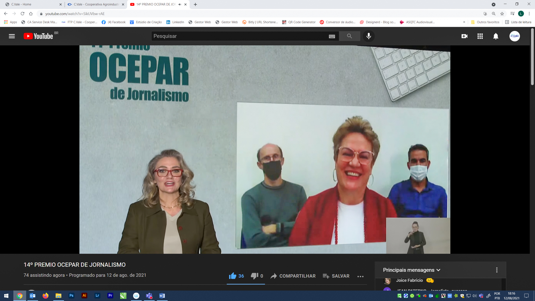Screen dimensions: 535x301
Task: Open Premiere Pro from the taskbar
Action: pyautogui.click(x=110, y=296)
